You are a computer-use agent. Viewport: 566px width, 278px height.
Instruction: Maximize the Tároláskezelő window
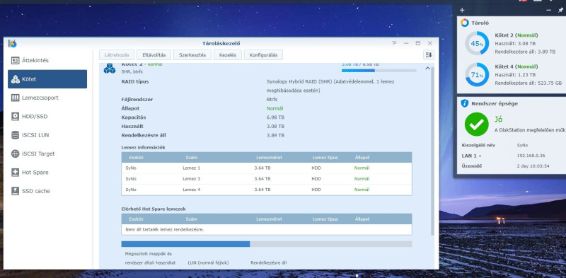pos(418,43)
